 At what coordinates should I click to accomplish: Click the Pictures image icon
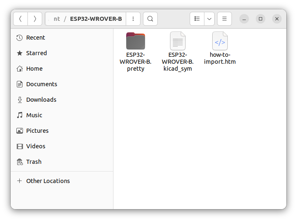[x=20, y=131]
